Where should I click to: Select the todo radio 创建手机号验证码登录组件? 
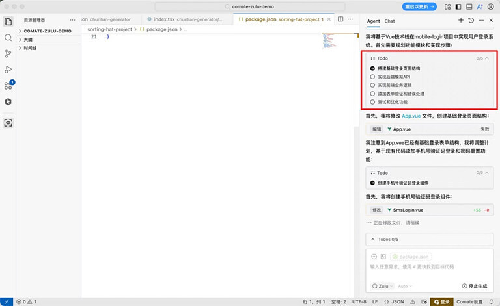tap(372, 183)
